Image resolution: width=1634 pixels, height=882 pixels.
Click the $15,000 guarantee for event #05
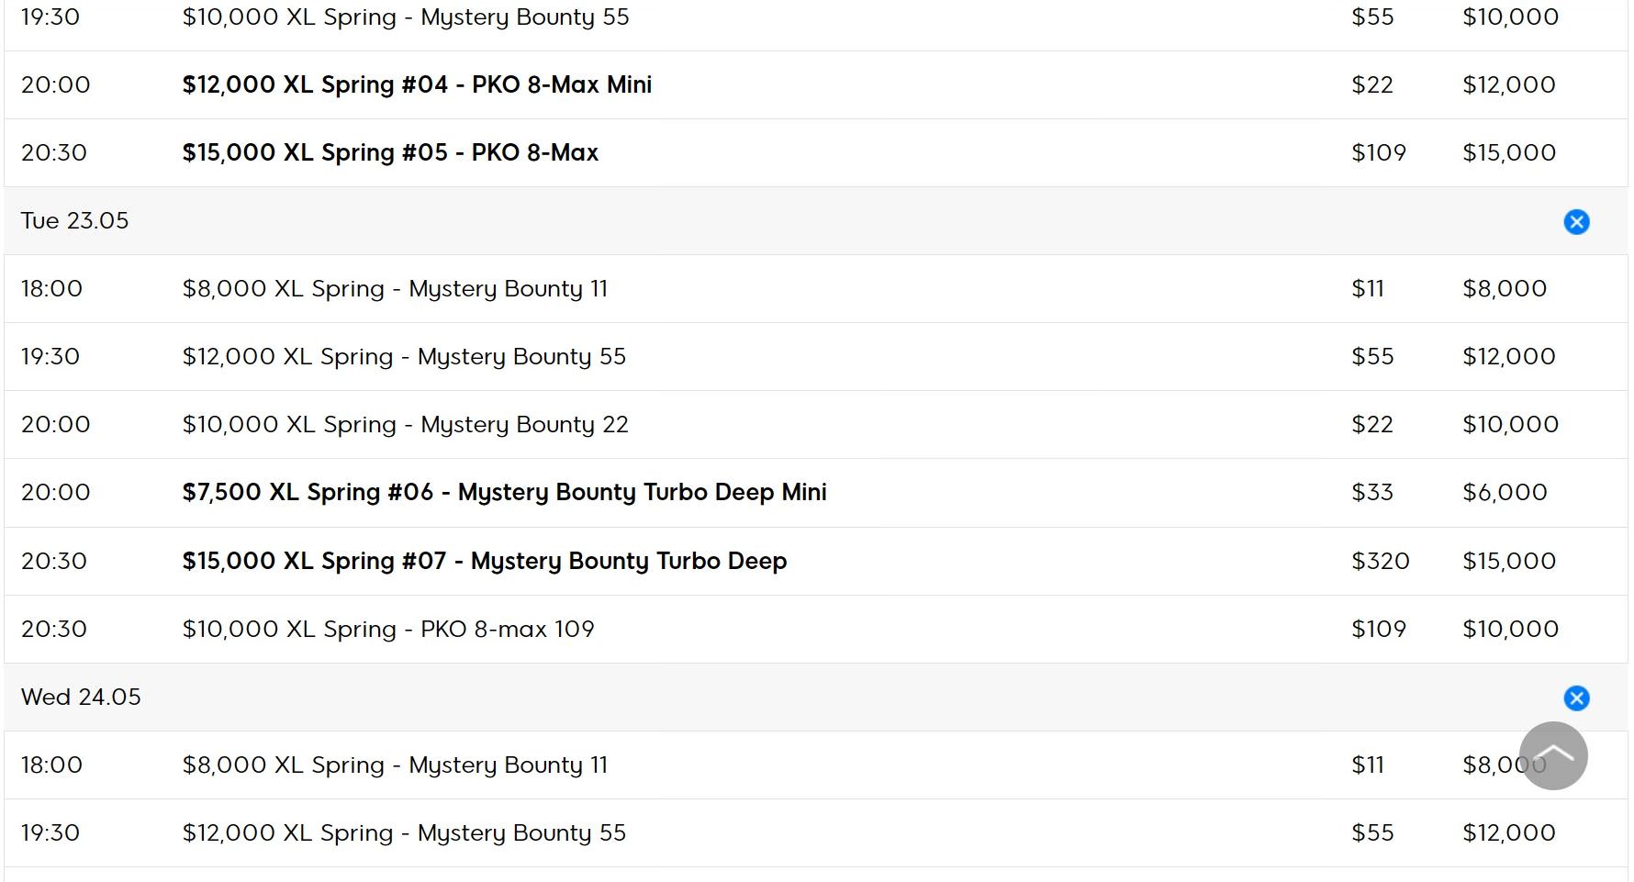[x=1508, y=152]
